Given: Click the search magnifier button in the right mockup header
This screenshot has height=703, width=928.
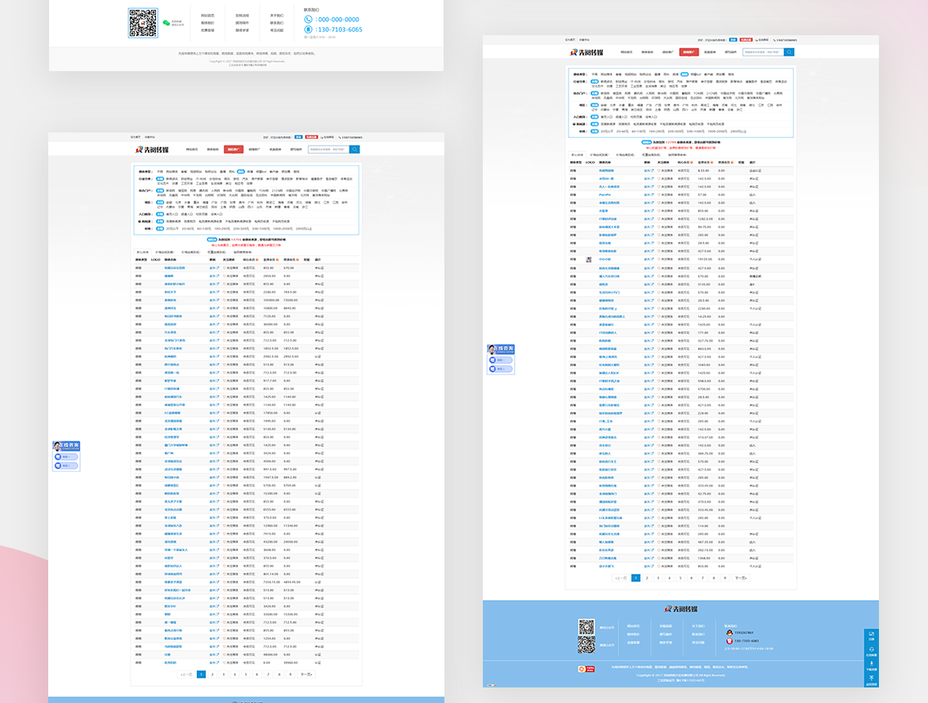Looking at the screenshot, I should 789,52.
